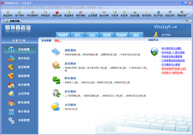Open 系统管理 in the sidebar

tap(20, 120)
